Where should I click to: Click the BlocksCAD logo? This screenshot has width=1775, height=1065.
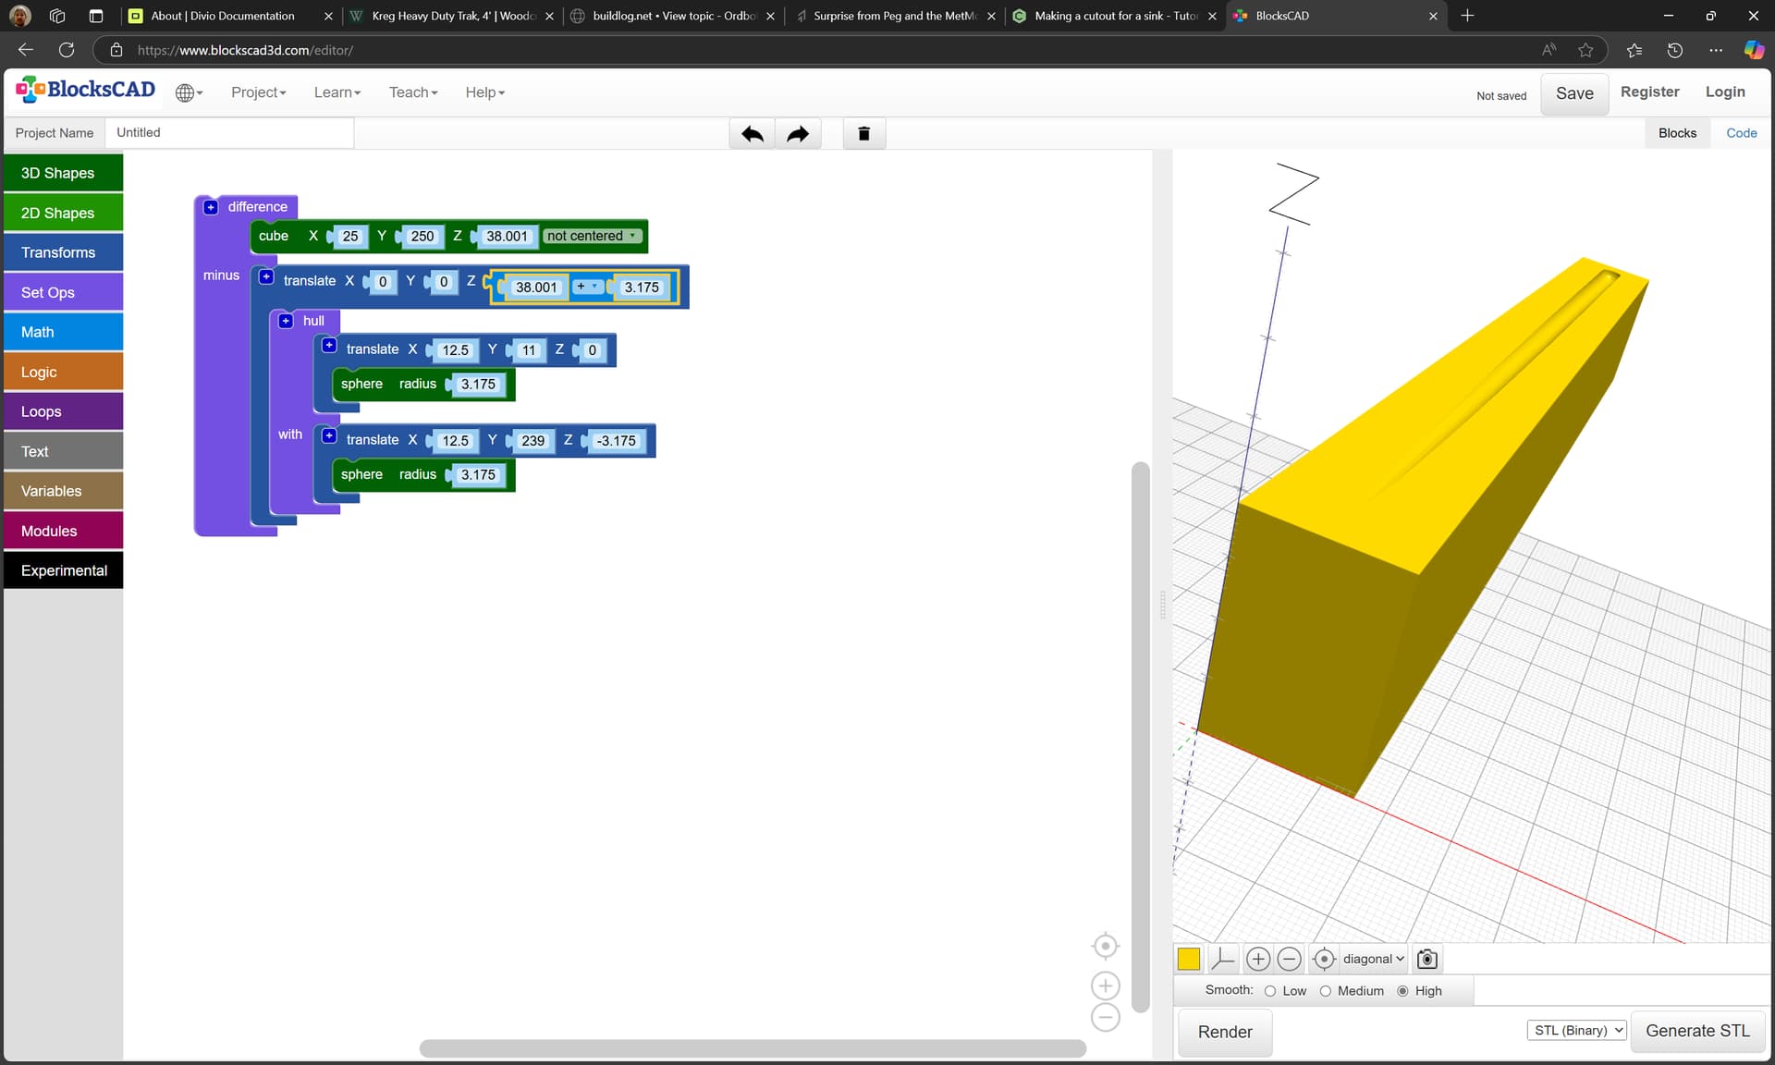85,90
